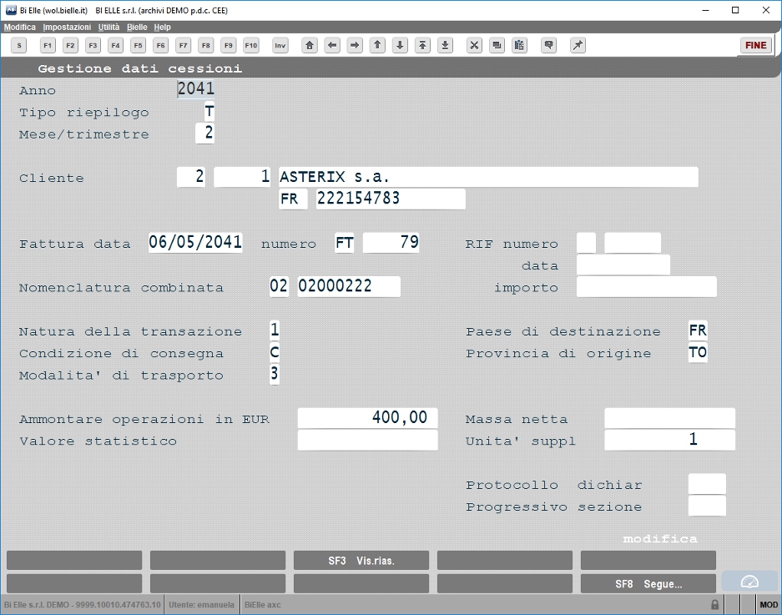Click the F8 function key button
The width and height of the screenshot is (782, 615).
coord(206,45)
